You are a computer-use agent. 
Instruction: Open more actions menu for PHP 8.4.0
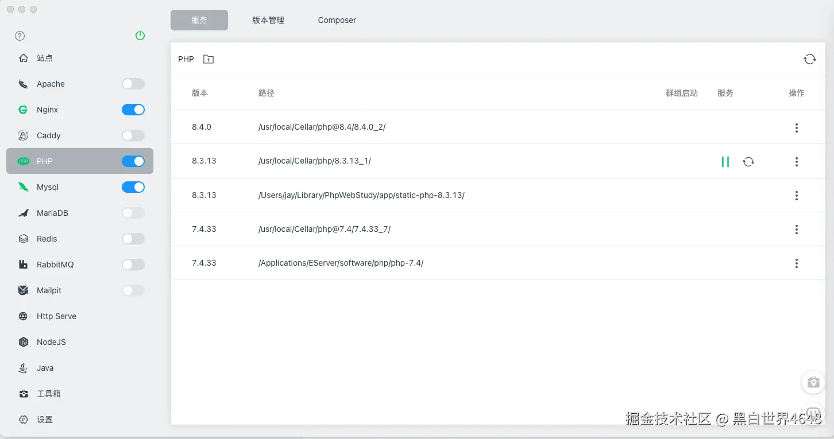click(x=797, y=127)
